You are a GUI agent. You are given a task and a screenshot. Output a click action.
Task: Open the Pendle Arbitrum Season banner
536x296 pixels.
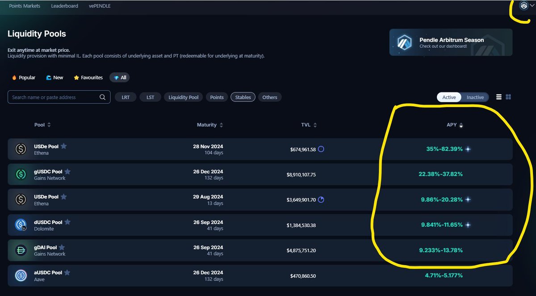(x=451, y=42)
